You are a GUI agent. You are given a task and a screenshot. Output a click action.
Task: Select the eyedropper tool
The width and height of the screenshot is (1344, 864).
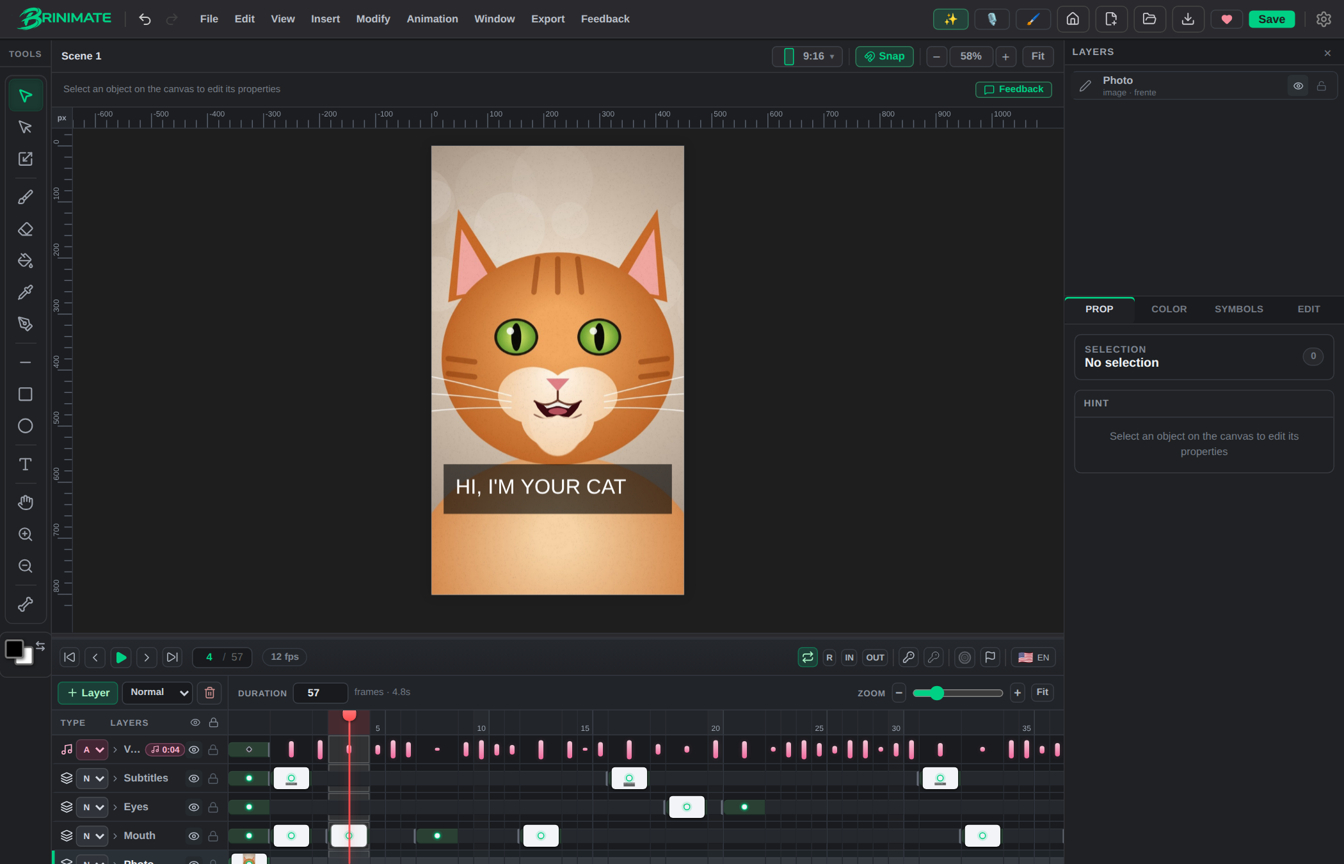pyautogui.click(x=26, y=292)
